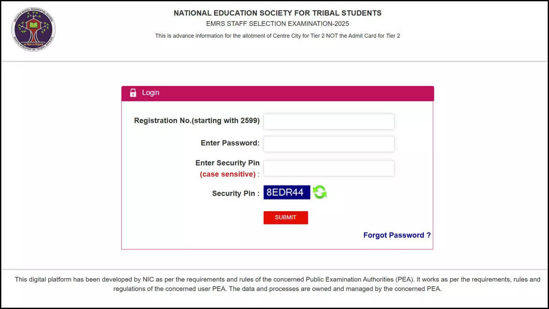549x309 pixels.
Task: Click the NIC digital platform footer disclaimer
Action: click(x=278, y=284)
